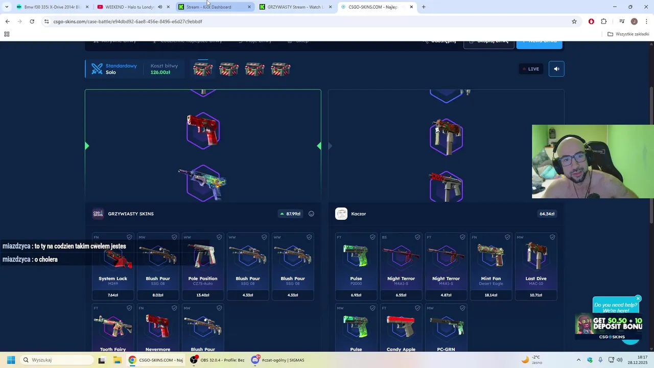Viewport: 654px width, 368px height.
Task: Click the shield icon on the Pole Position card
Action: (219, 237)
